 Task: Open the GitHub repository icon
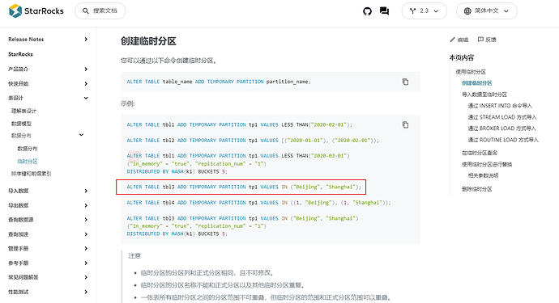coord(367,11)
